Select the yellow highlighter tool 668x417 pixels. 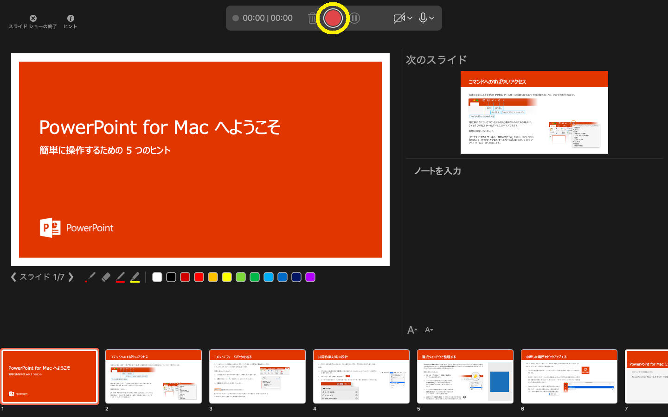(135, 277)
